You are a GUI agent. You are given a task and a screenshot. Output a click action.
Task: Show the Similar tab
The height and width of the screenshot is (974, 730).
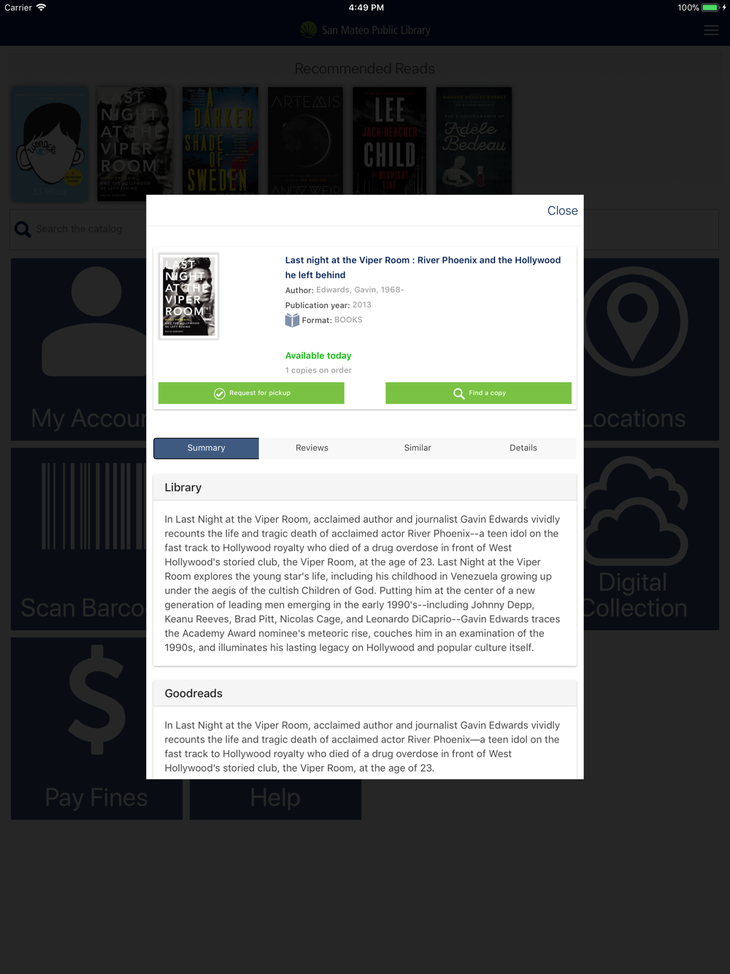pyautogui.click(x=418, y=448)
